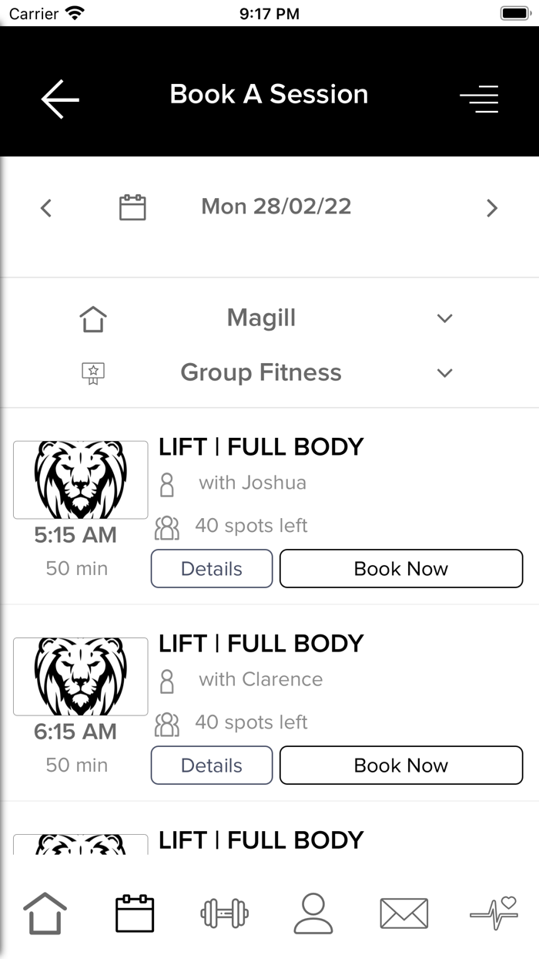Book Now for the Joshua session
539x959 pixels.
click(400, 569)
